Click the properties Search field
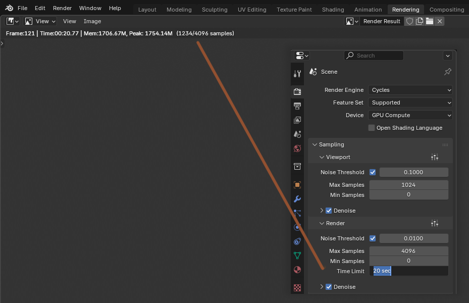 point(374,56)
